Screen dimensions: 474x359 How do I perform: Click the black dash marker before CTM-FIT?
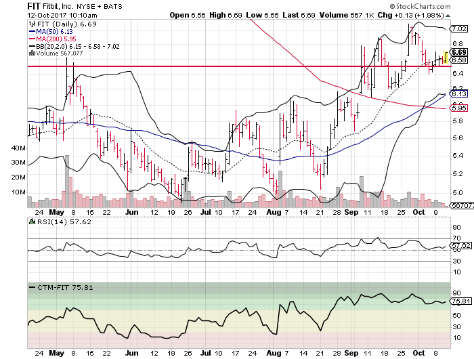pos(32,287)
